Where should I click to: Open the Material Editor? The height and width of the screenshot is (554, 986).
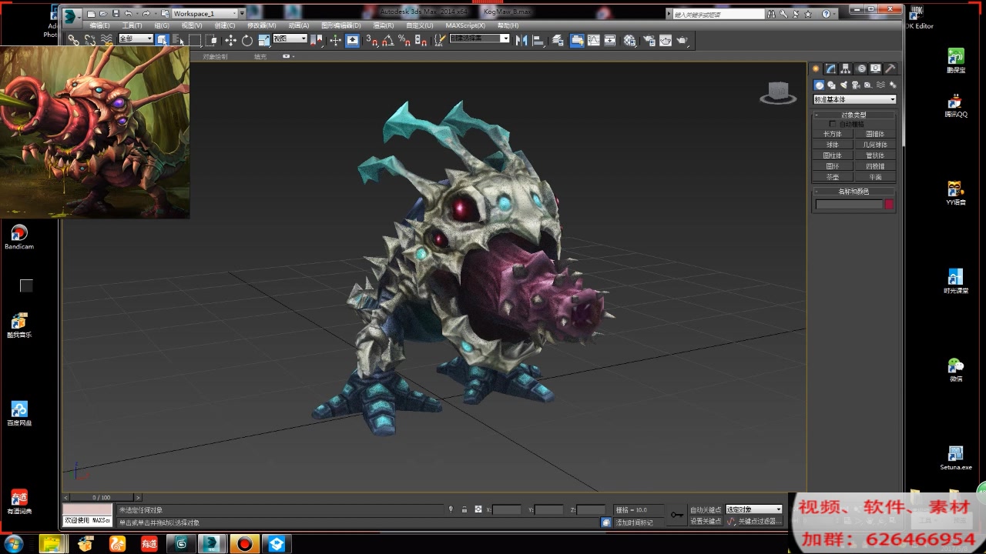(630, 40)
